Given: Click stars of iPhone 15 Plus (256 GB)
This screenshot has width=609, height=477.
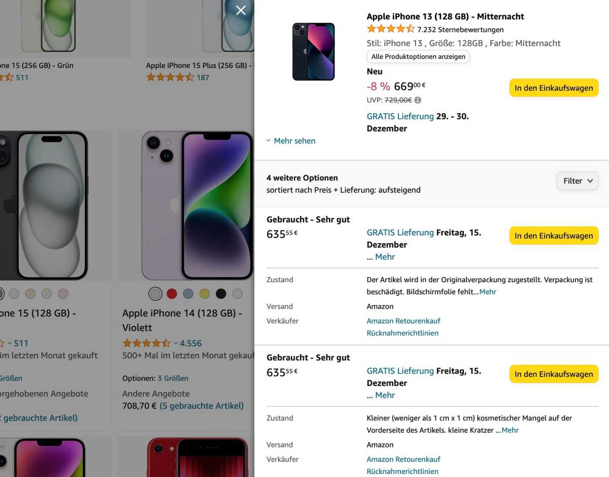Looking at the screenshot, I should click(170, 77).
